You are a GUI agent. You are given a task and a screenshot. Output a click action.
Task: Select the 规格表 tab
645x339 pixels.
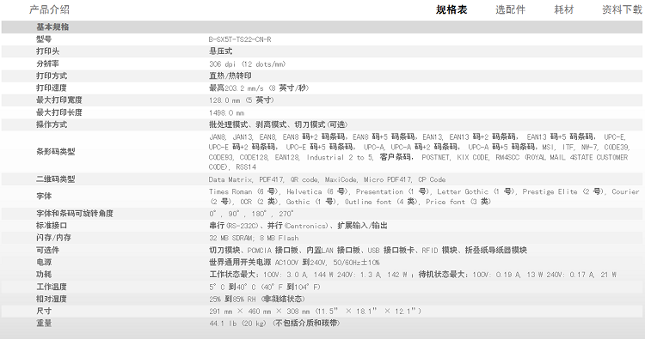(x=451, y=9)
